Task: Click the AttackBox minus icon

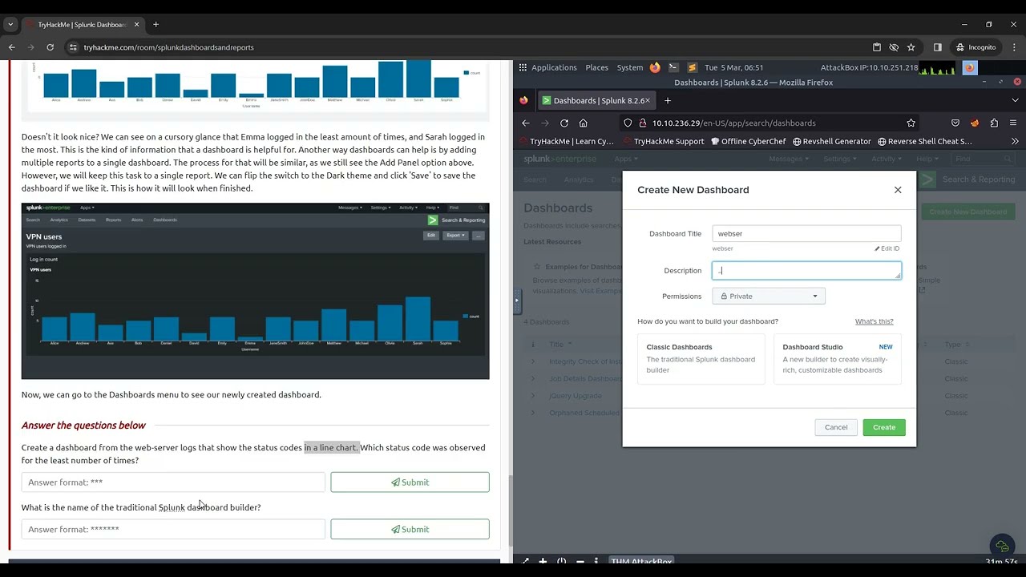Action: [x=580, y=561]
